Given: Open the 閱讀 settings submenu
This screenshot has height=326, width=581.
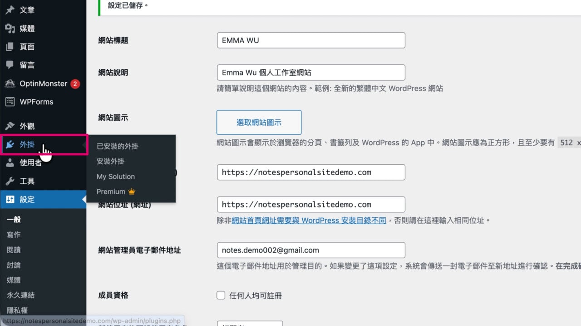Looking at the screenshot, I should (x=14, y=249).
